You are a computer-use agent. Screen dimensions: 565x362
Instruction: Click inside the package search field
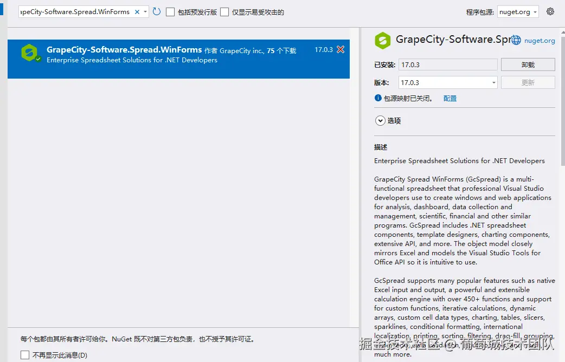75,12
